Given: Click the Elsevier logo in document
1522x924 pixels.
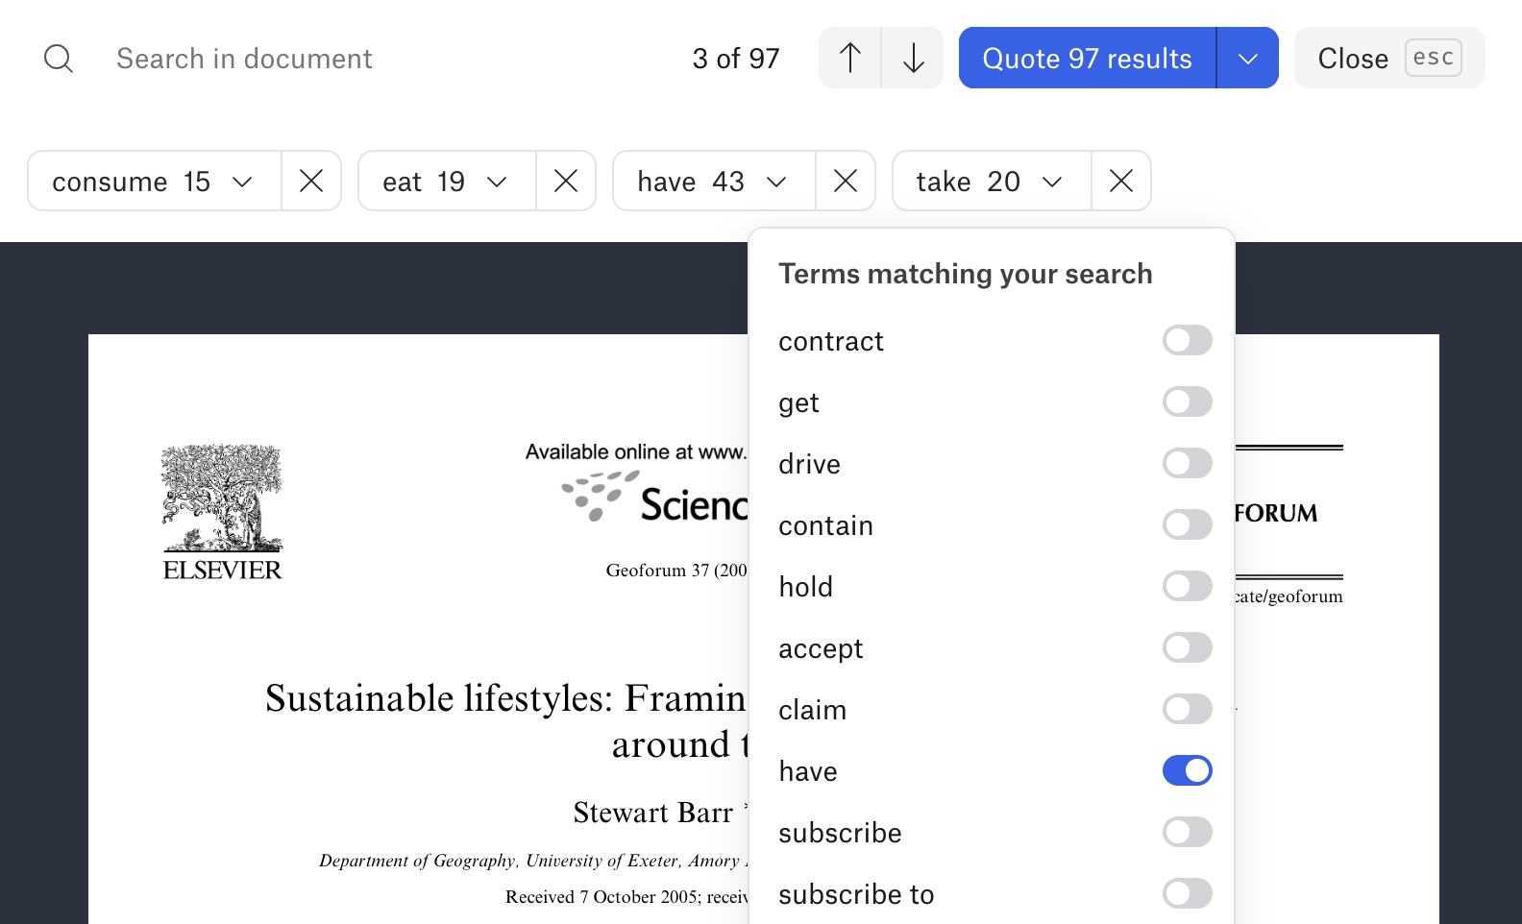Looking at the screenshot, I should click(x=222, y=511).
